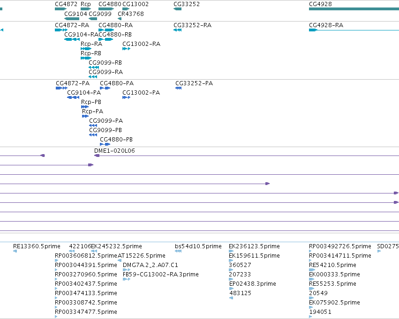Select the CG9104-RA transcript glyph
399x319 pixels.
(x=72, y=39)
